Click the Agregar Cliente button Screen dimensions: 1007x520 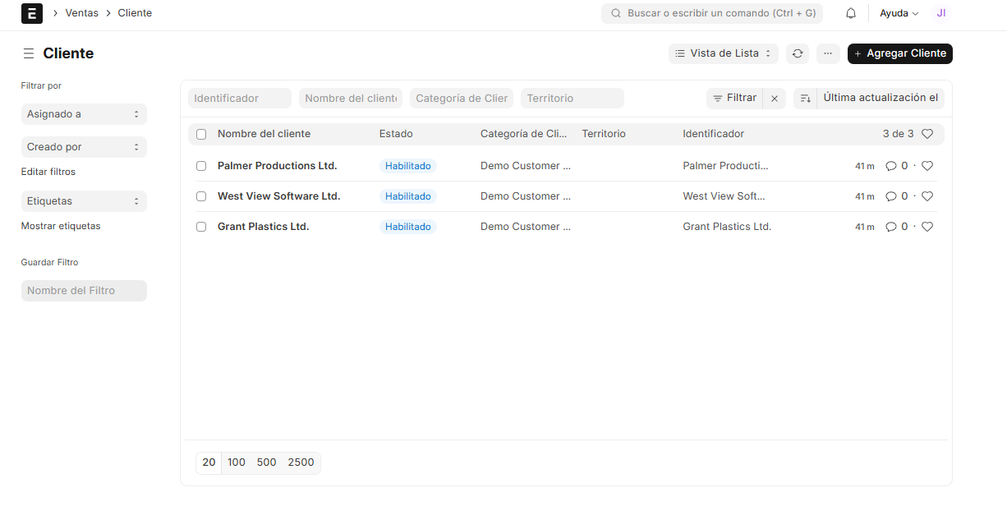point(899,53)
